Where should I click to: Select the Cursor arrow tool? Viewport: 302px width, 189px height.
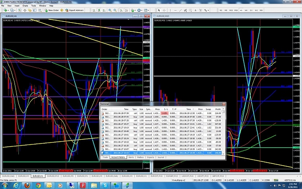click(x=159, y=10)
